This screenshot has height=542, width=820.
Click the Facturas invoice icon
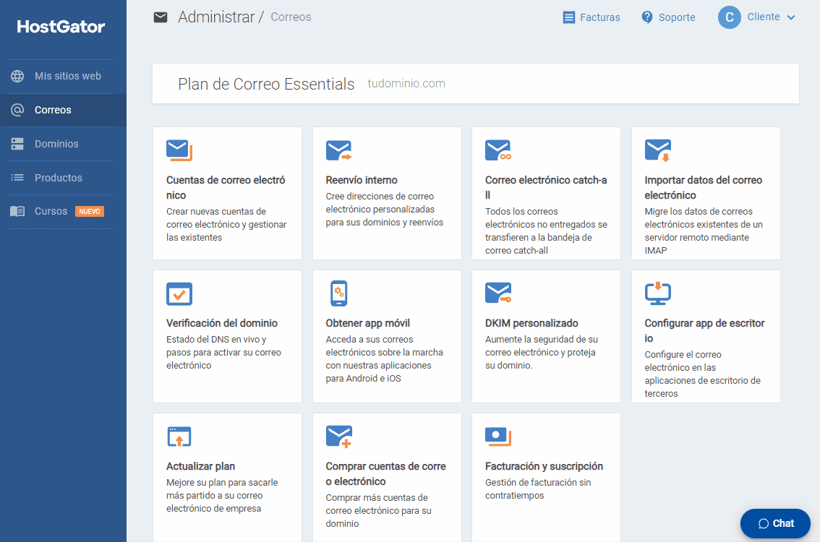(568, 17)
